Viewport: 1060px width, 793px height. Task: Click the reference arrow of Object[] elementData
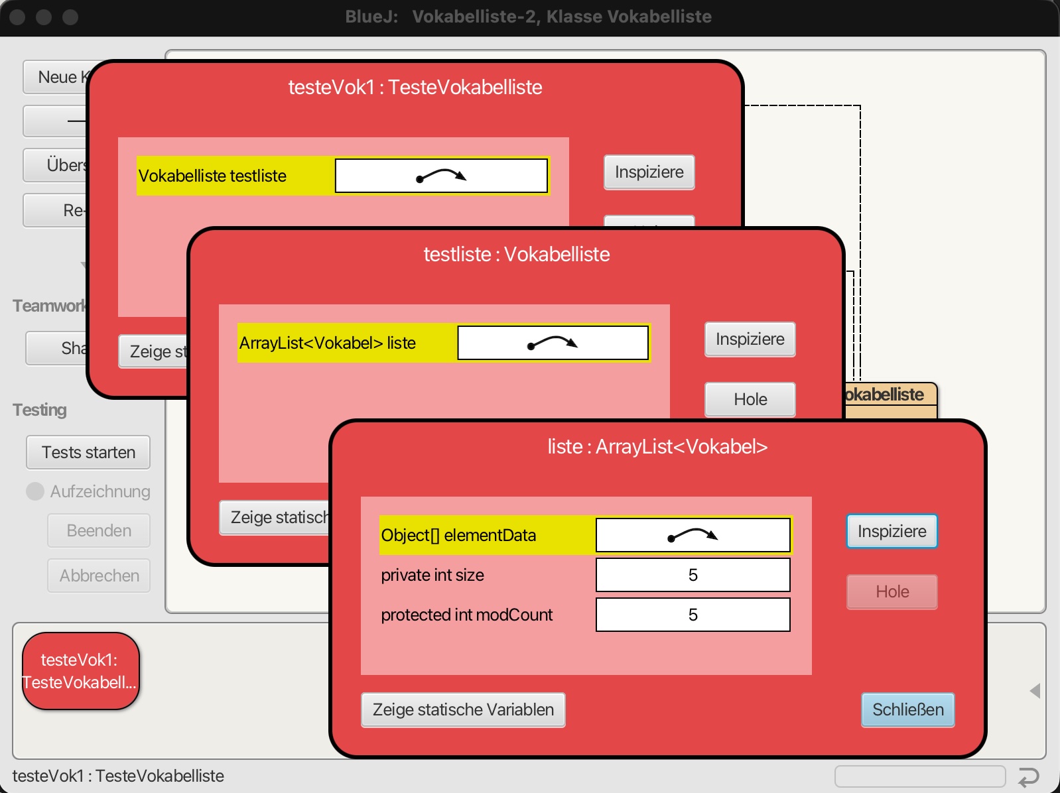[x=693, y=535]
